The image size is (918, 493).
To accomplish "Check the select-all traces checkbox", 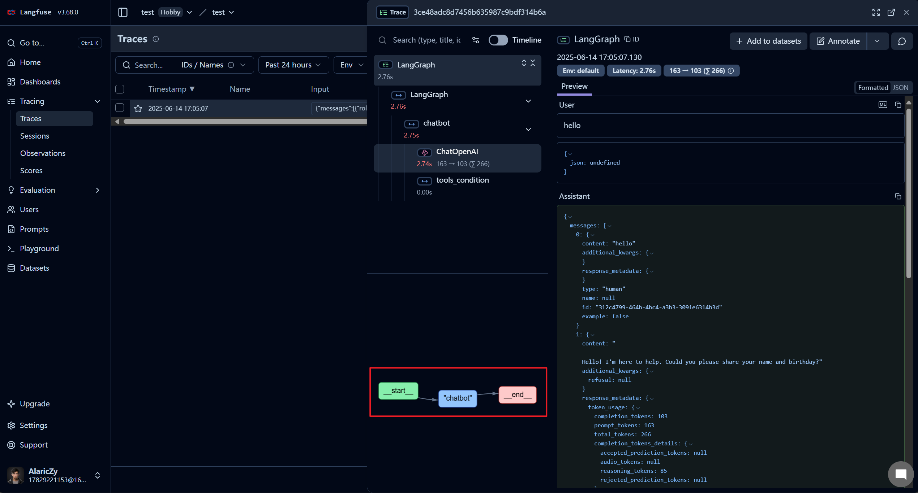I will (120, 89).
